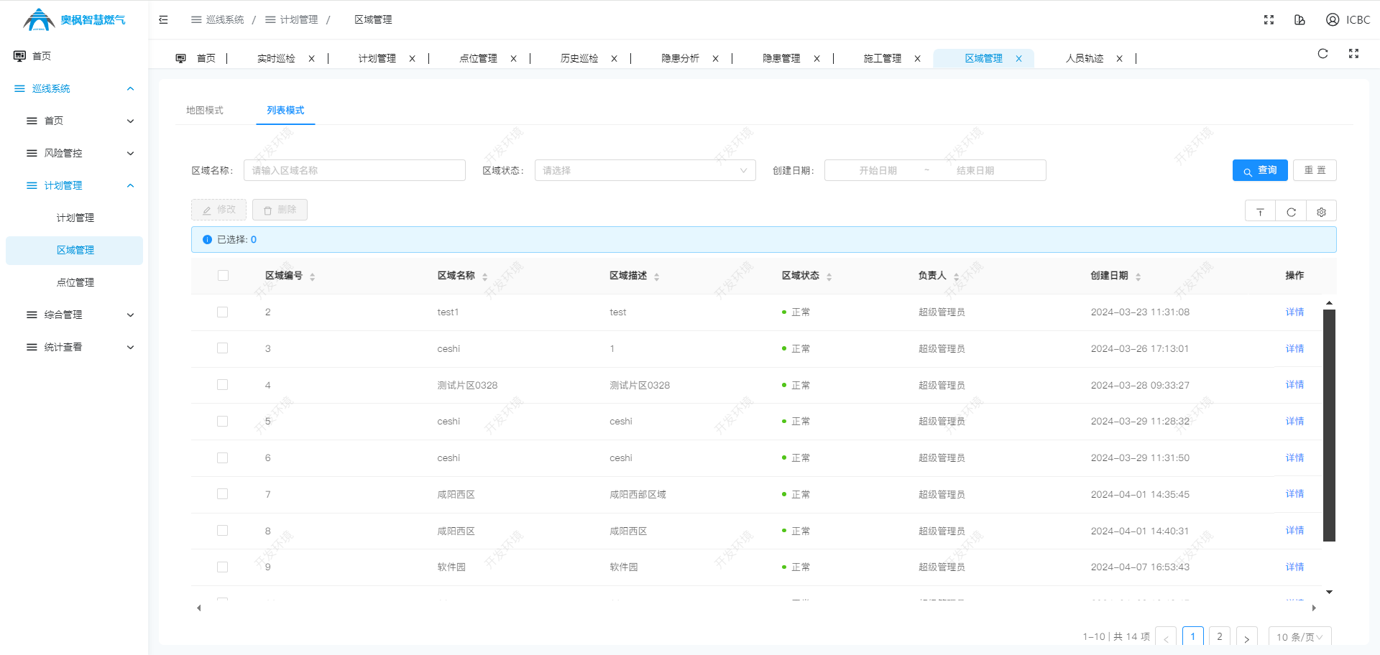Open 详情 for the test1 row

pyautogui.click(x=1294, y=312)
